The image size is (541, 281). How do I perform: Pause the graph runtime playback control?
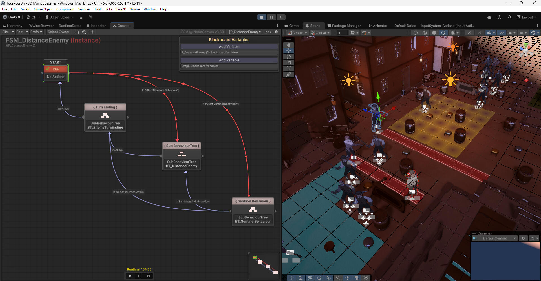[139, 276]
